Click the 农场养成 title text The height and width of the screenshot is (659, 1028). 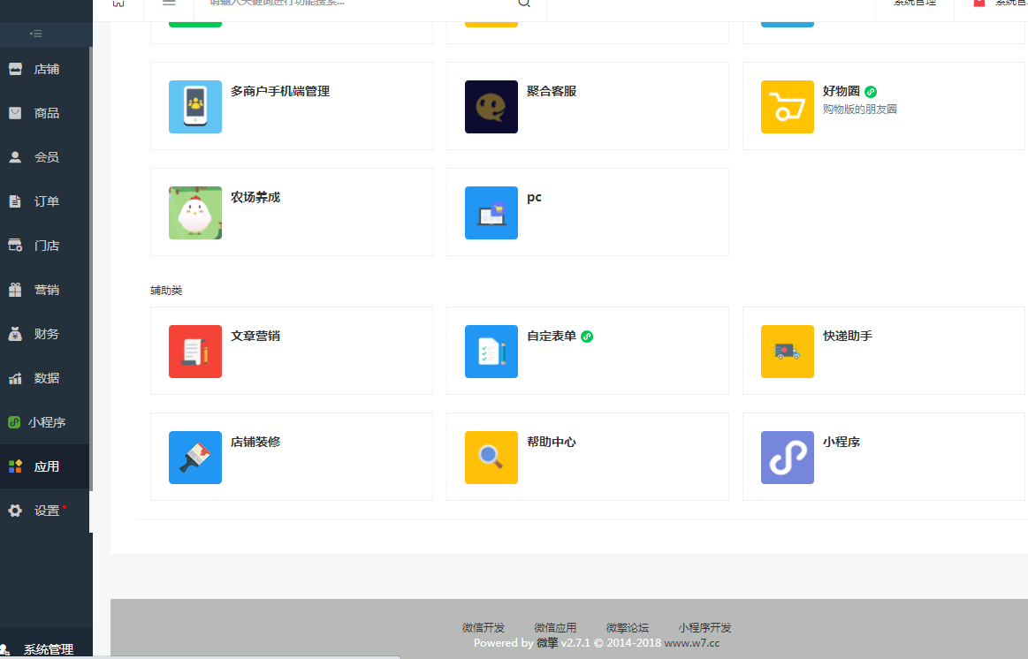[x=255, y=197]
